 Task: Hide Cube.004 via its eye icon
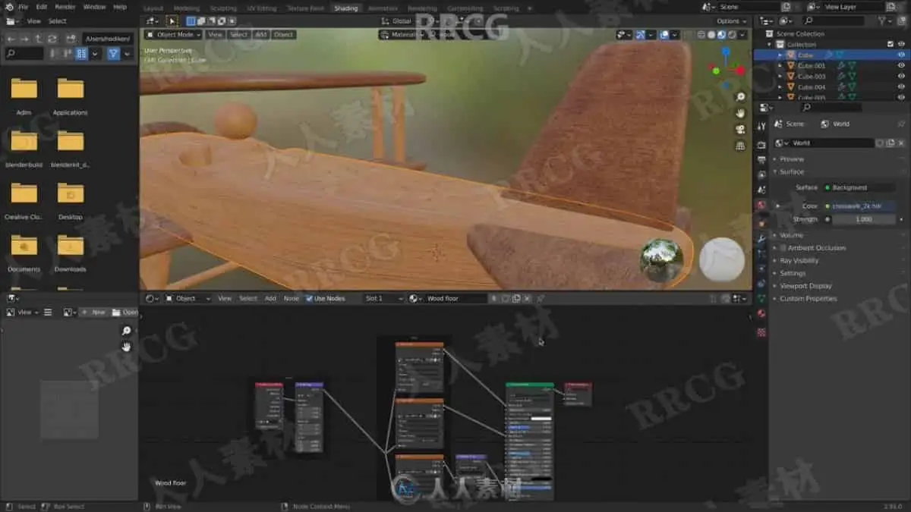pyautogui.click(x=901, y=86)
